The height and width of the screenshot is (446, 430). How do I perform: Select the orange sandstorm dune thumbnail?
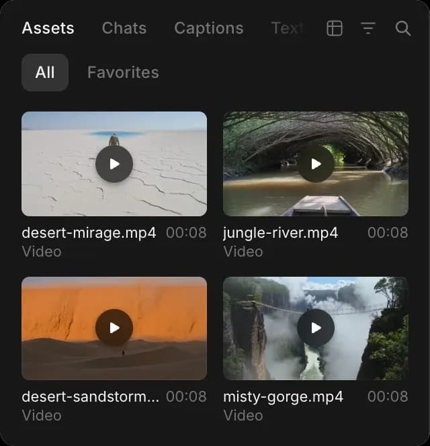click(114, 328)
